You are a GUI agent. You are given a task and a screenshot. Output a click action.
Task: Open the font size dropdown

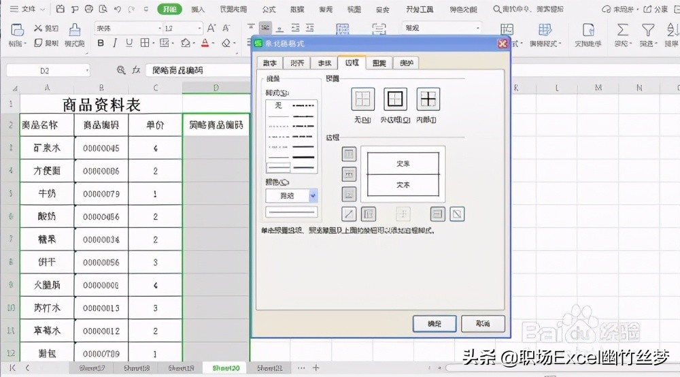pyautogui.click(x=199, y=28)
